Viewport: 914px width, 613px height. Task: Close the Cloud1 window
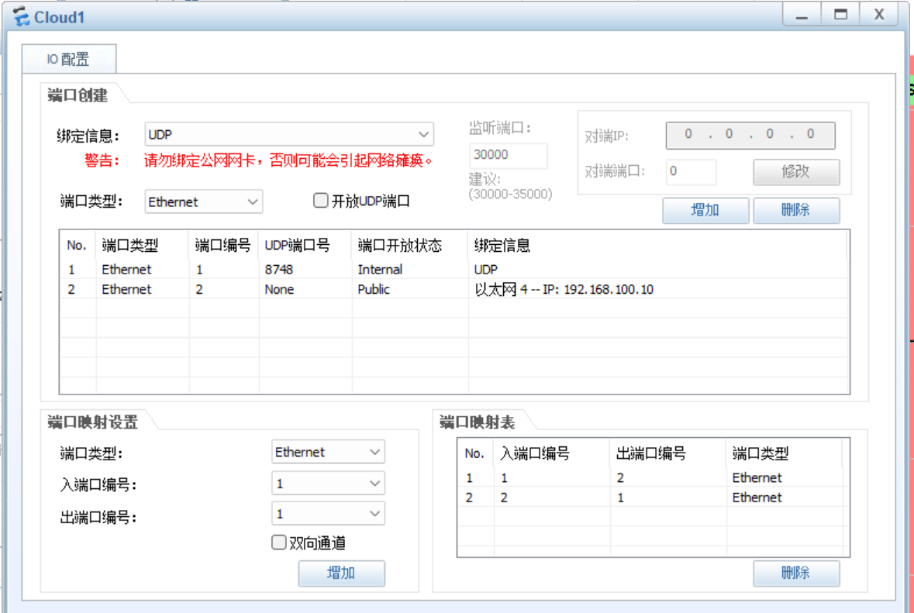point(879,14)
